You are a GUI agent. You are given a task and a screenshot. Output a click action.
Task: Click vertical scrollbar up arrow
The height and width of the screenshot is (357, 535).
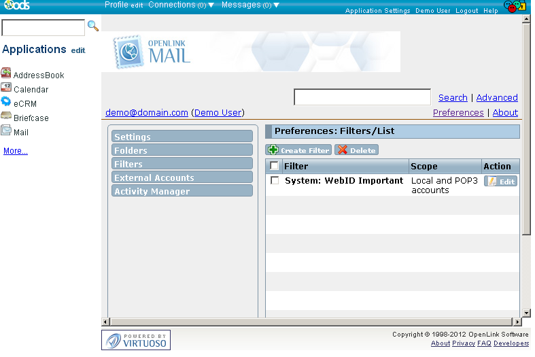[x=526, y=19]
